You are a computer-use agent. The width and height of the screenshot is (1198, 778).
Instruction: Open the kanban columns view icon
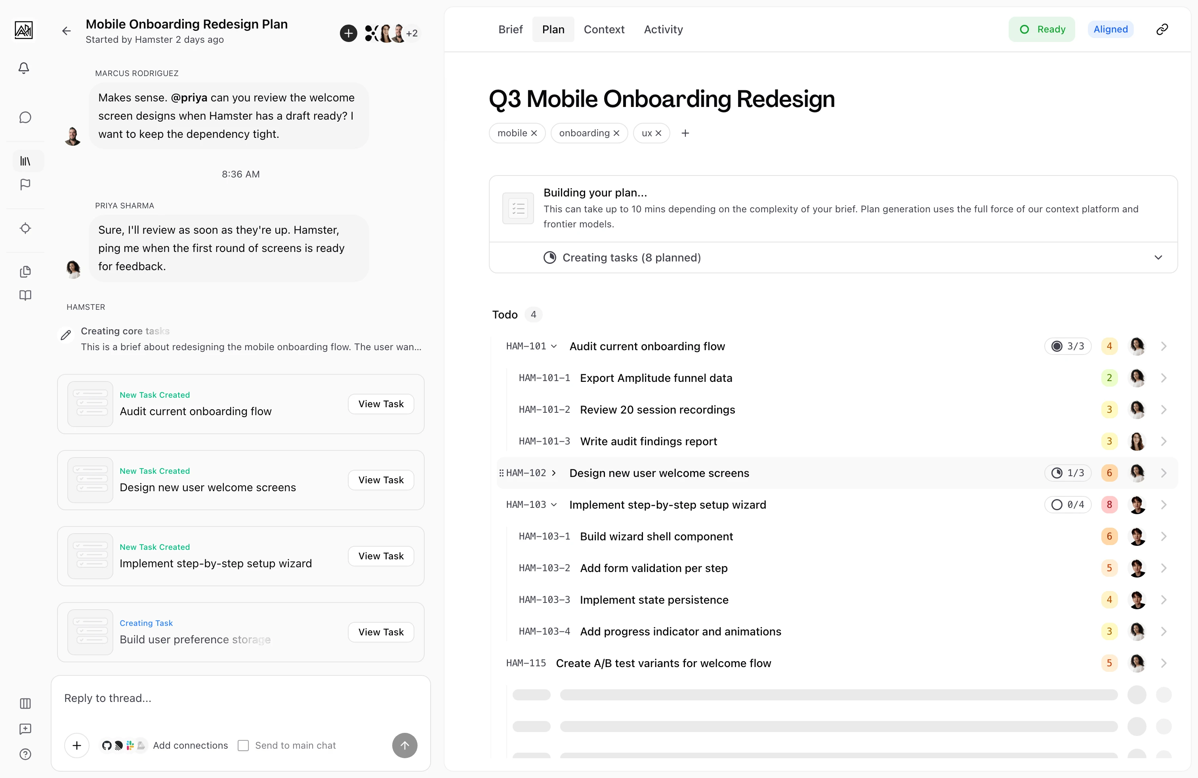click(25, 703)
